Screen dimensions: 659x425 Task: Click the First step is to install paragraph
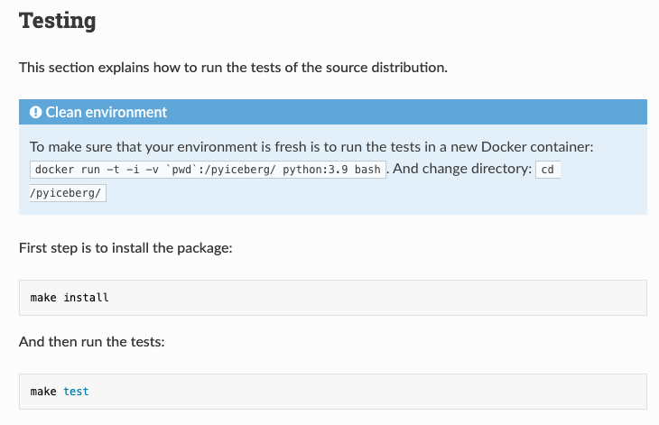click(x=126, y=247)
